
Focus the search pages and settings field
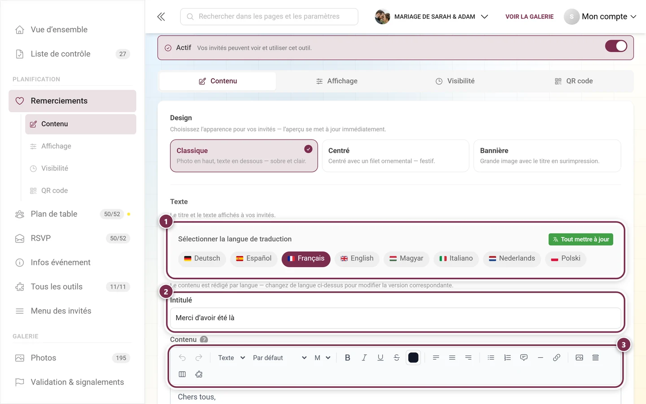click(x=269, y=17)
